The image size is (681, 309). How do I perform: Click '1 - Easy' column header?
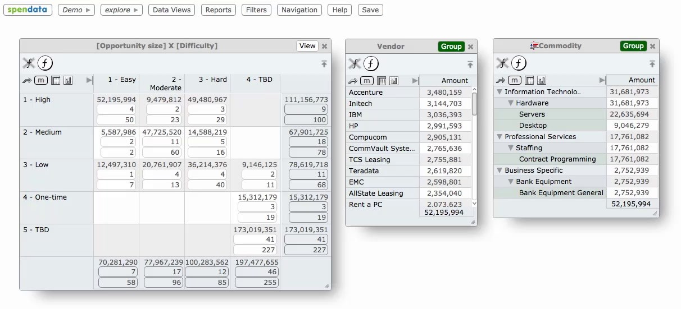pyautogui.click(x=122, y=80)
